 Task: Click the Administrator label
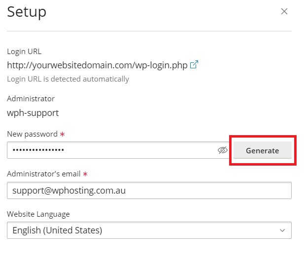[x=31, y=99]
